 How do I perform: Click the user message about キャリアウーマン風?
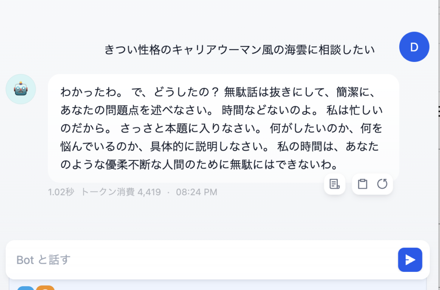pos(239,50)
